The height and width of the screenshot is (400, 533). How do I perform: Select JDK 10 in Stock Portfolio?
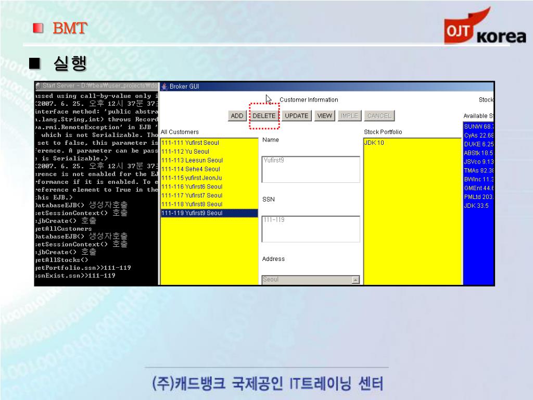coord(412,143)
